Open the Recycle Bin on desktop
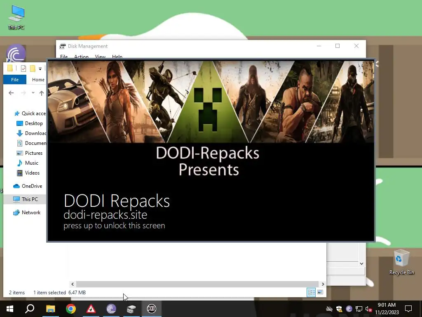Image resolution: width=422 pixels, height=317 pixels. pos(401,262)
